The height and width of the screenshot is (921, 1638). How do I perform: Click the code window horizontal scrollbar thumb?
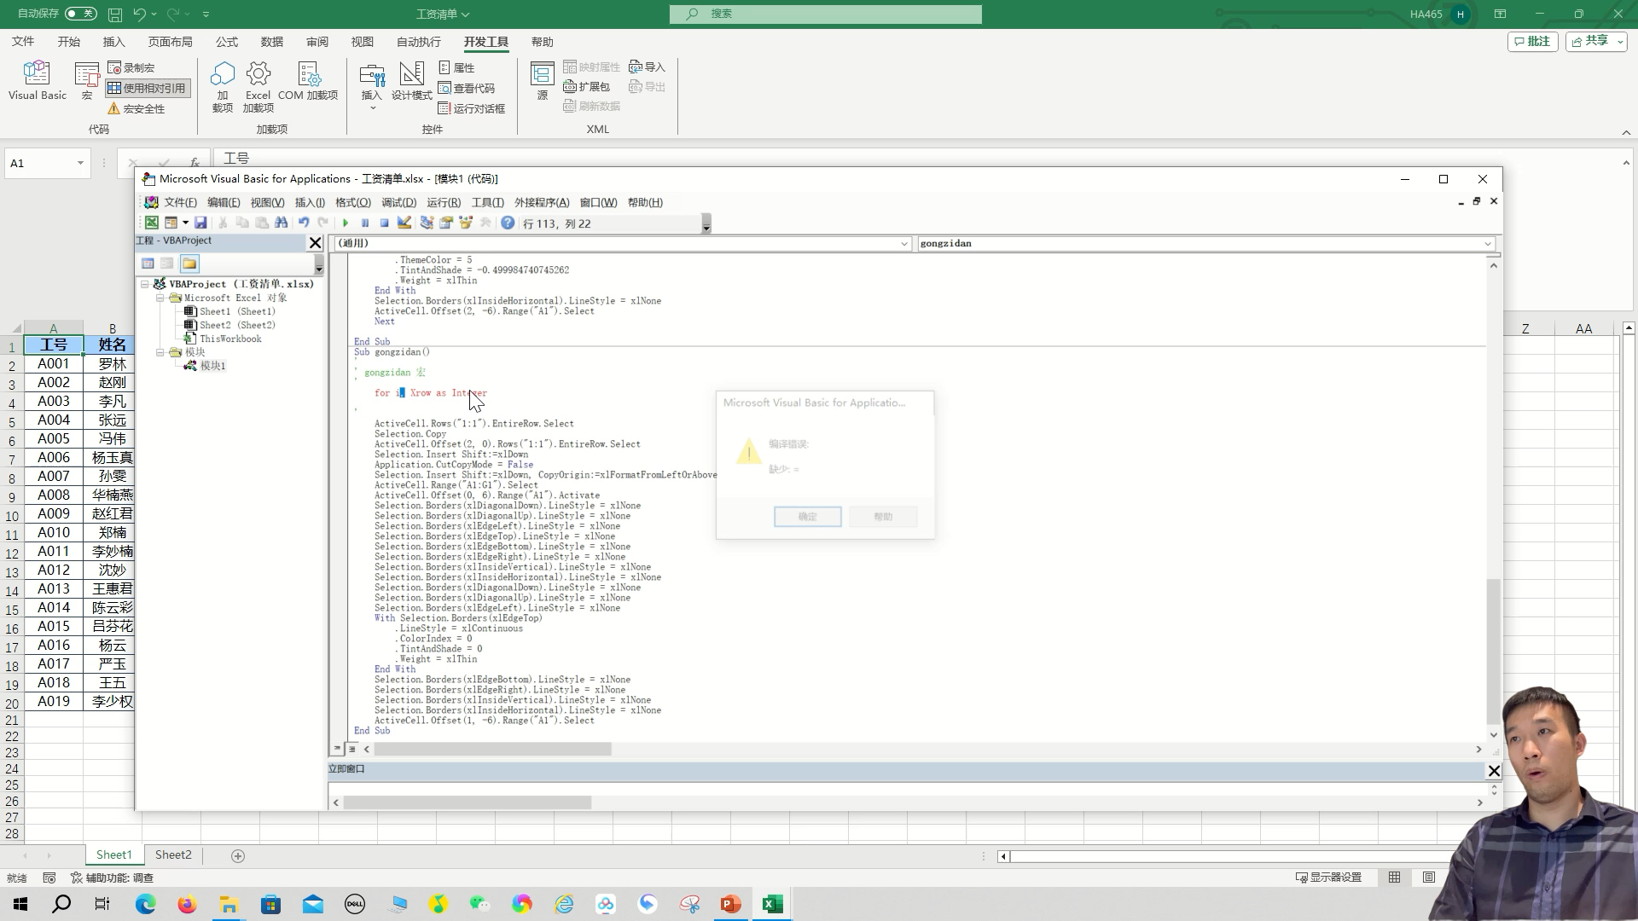pos(492,750)
